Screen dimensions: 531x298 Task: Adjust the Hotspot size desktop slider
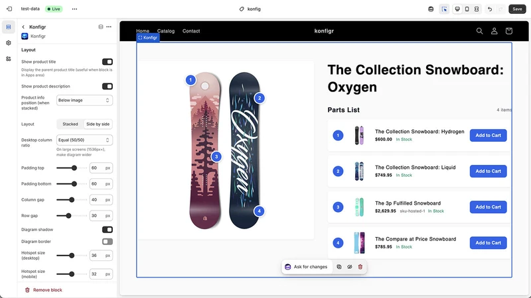(72, 256)
